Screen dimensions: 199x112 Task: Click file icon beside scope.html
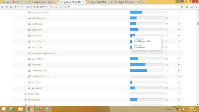coord(29,47)
